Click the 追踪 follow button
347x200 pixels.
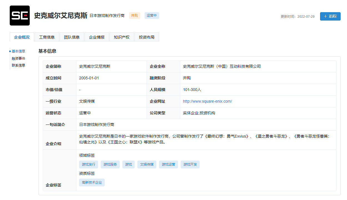pos(330,16)
